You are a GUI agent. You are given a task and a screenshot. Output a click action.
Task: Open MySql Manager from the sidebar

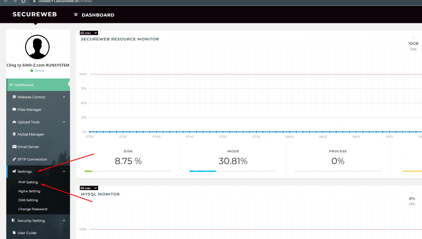[38, 134]
